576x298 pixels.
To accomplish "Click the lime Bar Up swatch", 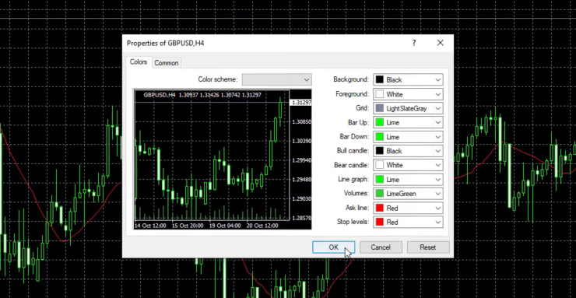I will coord(380,123).
